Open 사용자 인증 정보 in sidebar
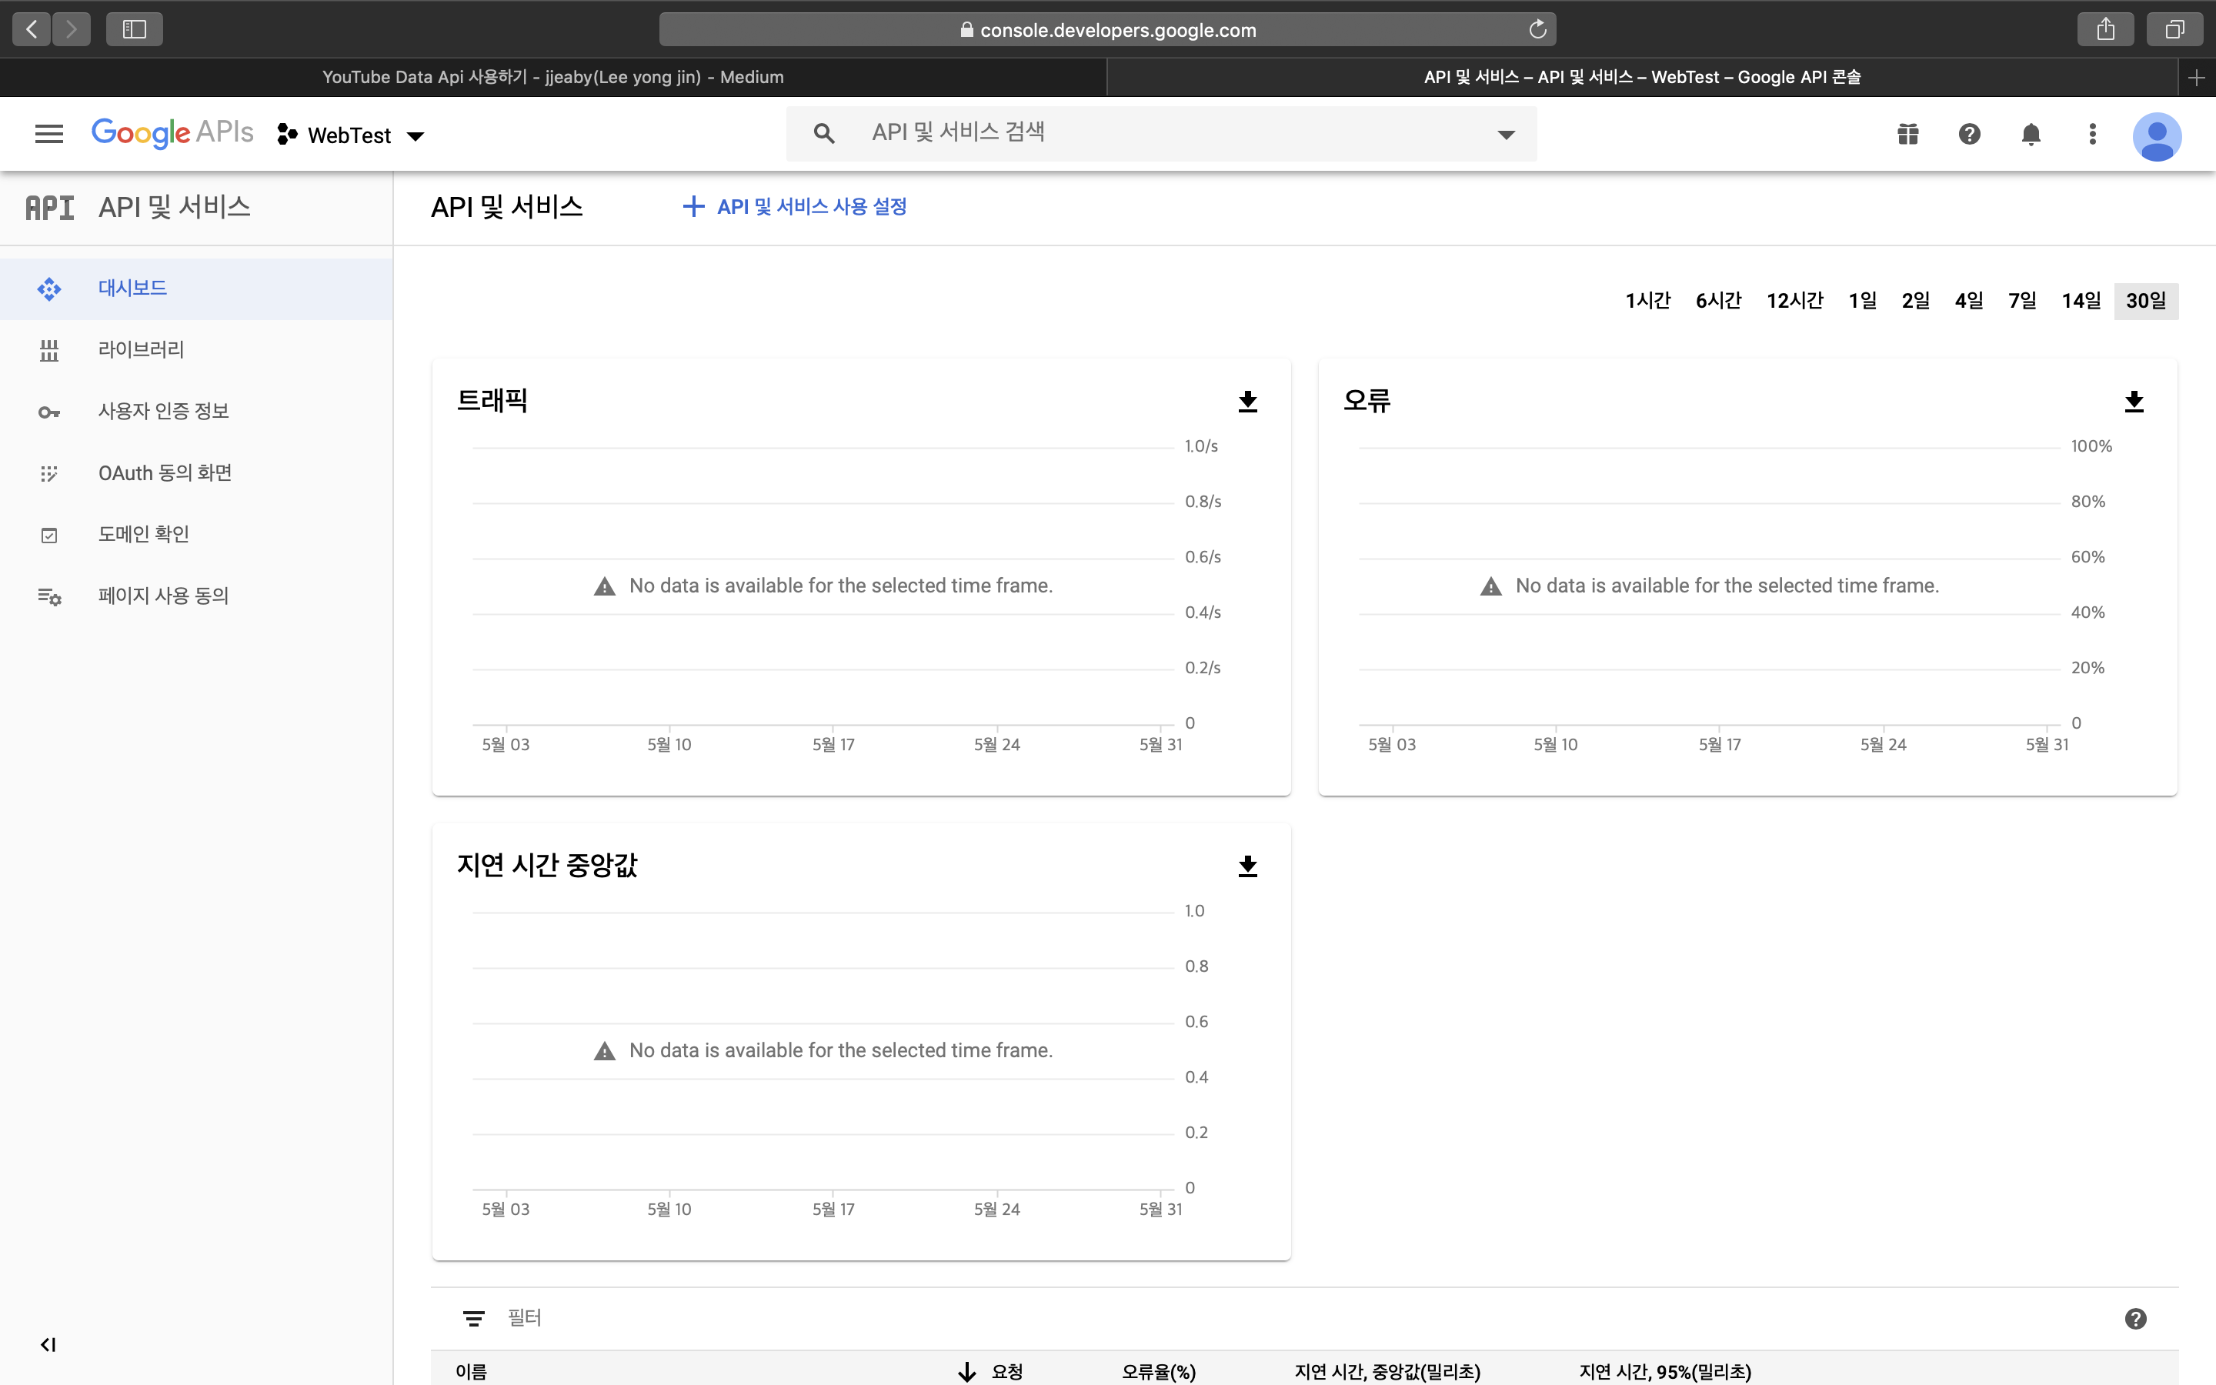2216x1385 pixels. tap(163, 412)
